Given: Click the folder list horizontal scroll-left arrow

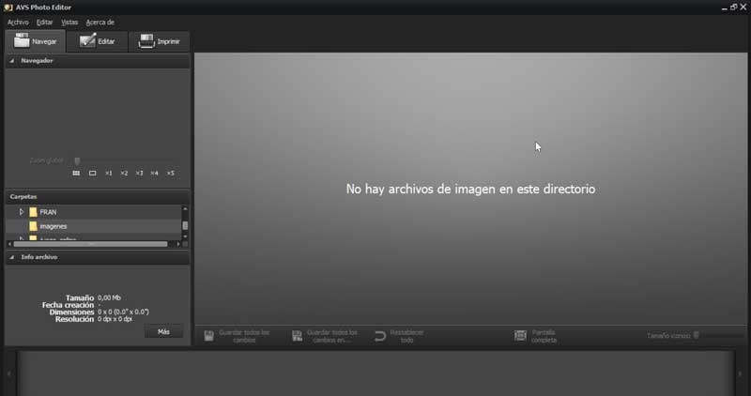Looking at the screenshot, I should pos(9,244).
